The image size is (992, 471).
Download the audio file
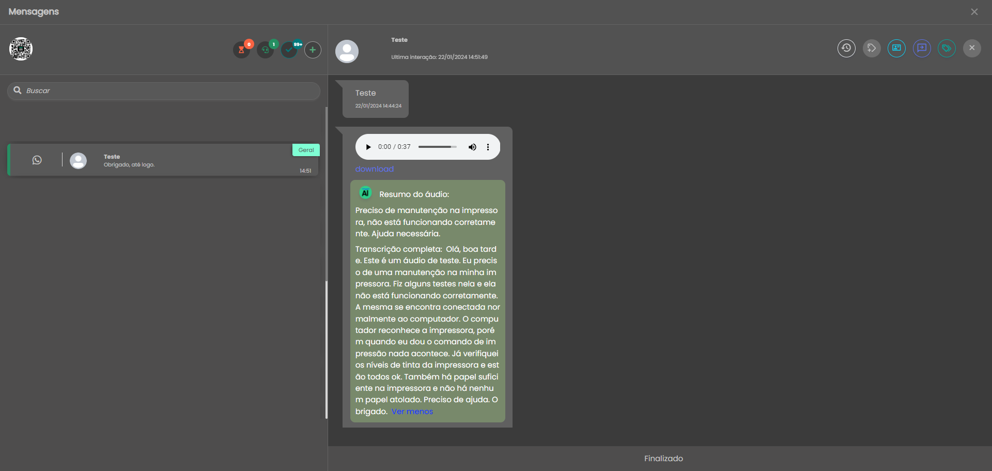[x=375, y=169]
